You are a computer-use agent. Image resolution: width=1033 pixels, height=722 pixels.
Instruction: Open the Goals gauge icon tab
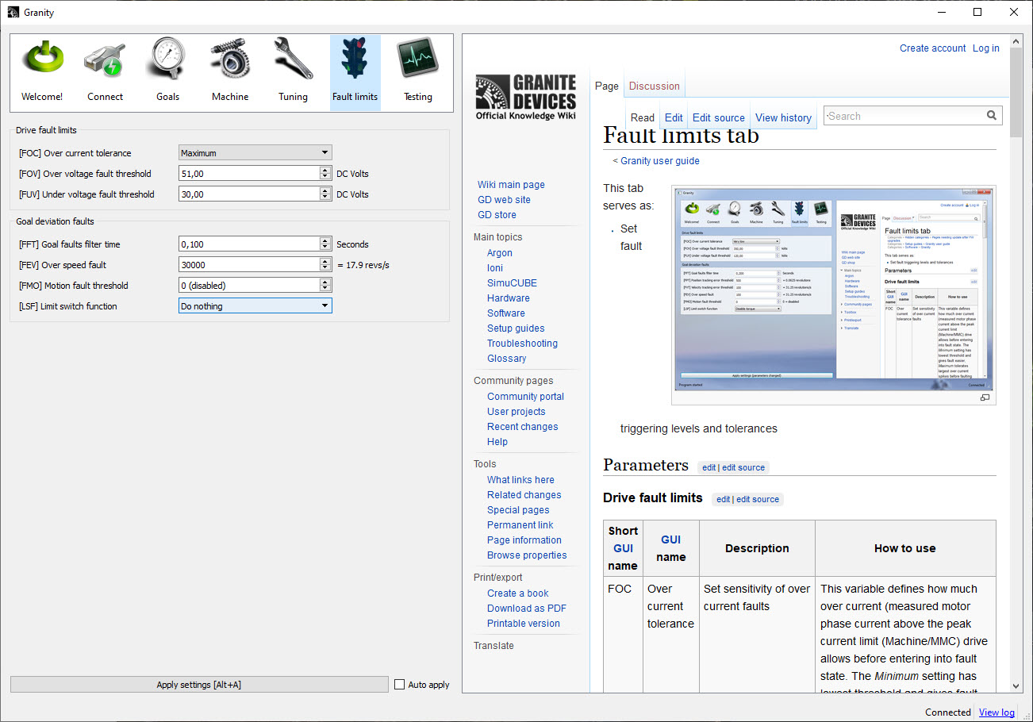(x=167, y=71)
